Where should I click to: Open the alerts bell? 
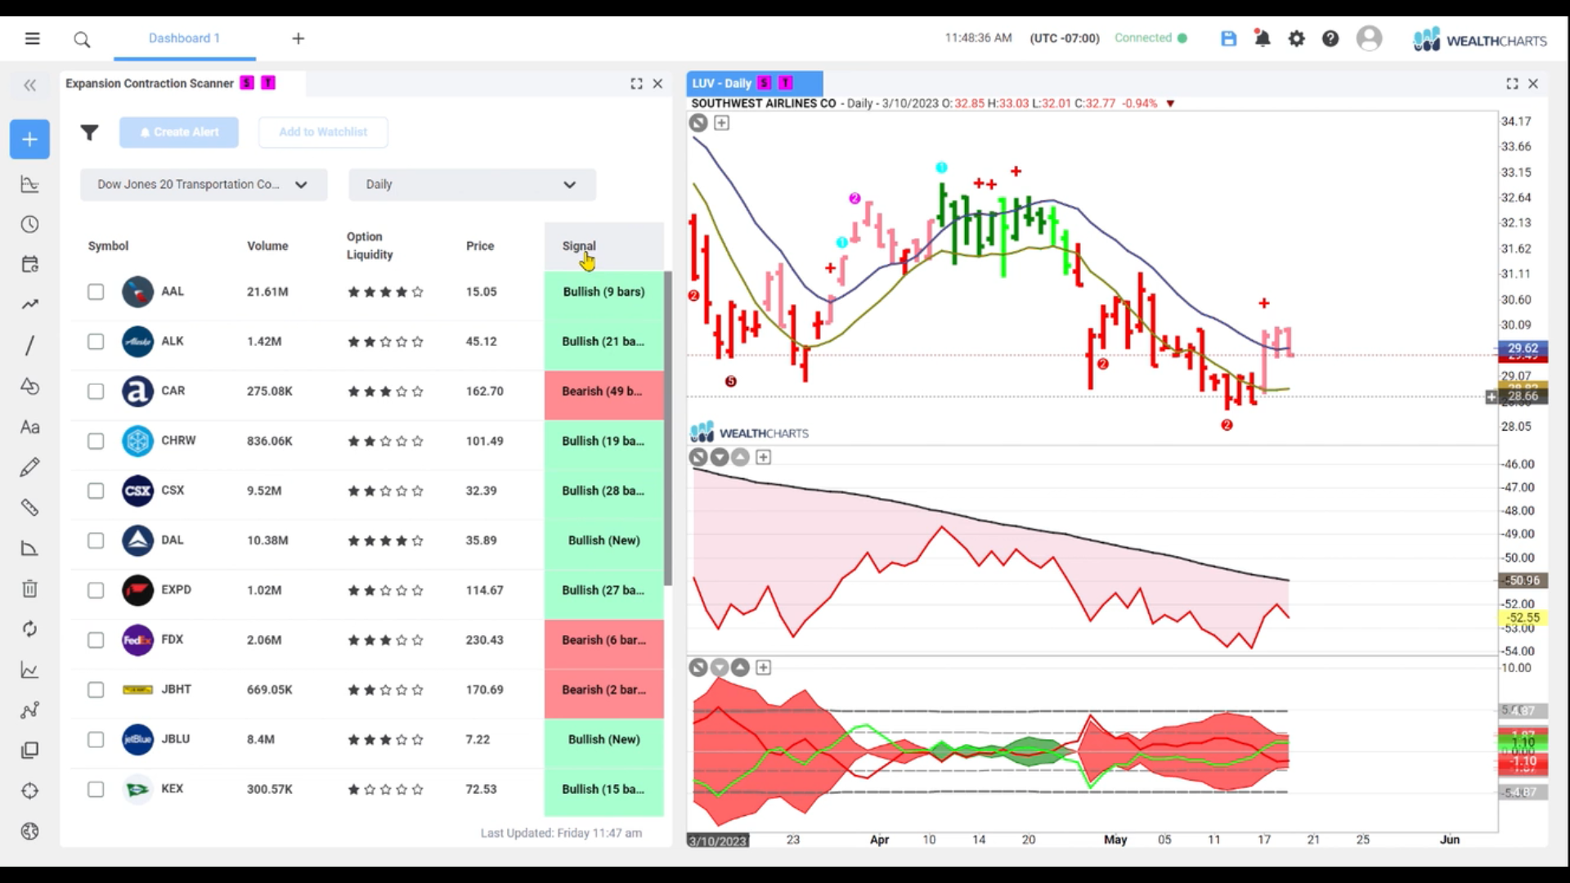[1263, 38]
